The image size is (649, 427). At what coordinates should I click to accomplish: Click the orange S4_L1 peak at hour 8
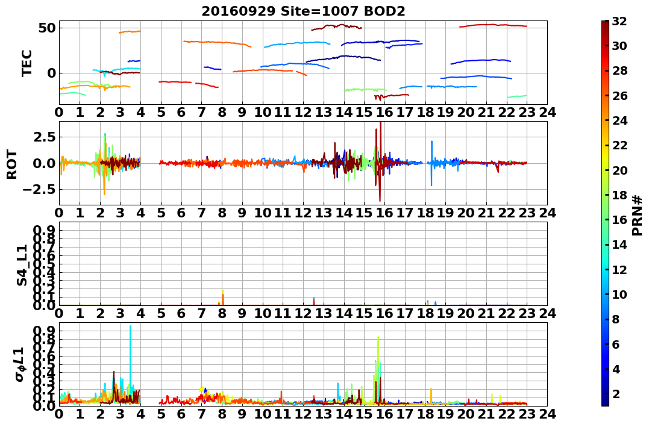click(x=223, y=298)
